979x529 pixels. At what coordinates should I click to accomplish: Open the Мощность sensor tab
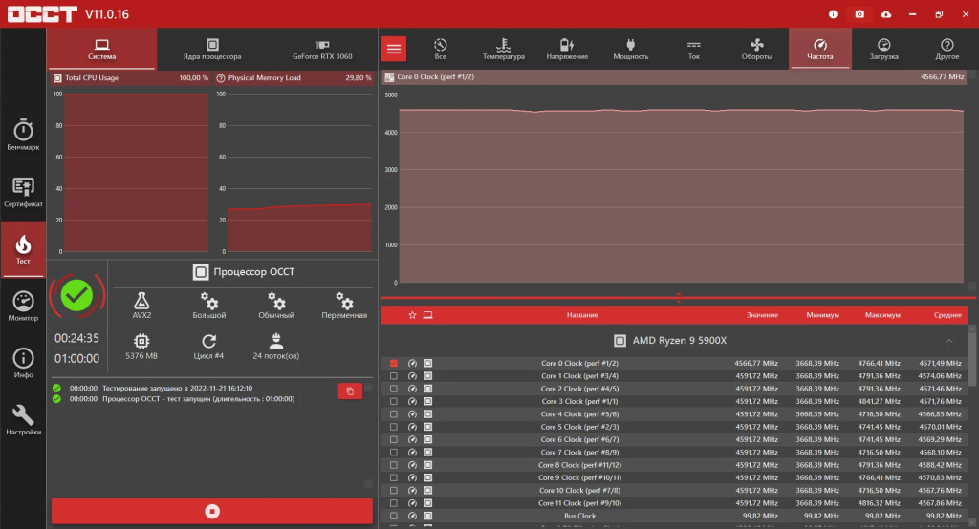631,49
